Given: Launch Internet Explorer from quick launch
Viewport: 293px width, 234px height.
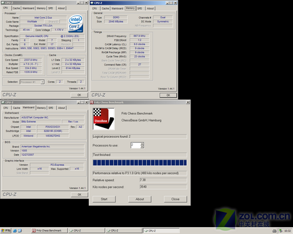Looking at the screenshot, I should tap(15, 231).
